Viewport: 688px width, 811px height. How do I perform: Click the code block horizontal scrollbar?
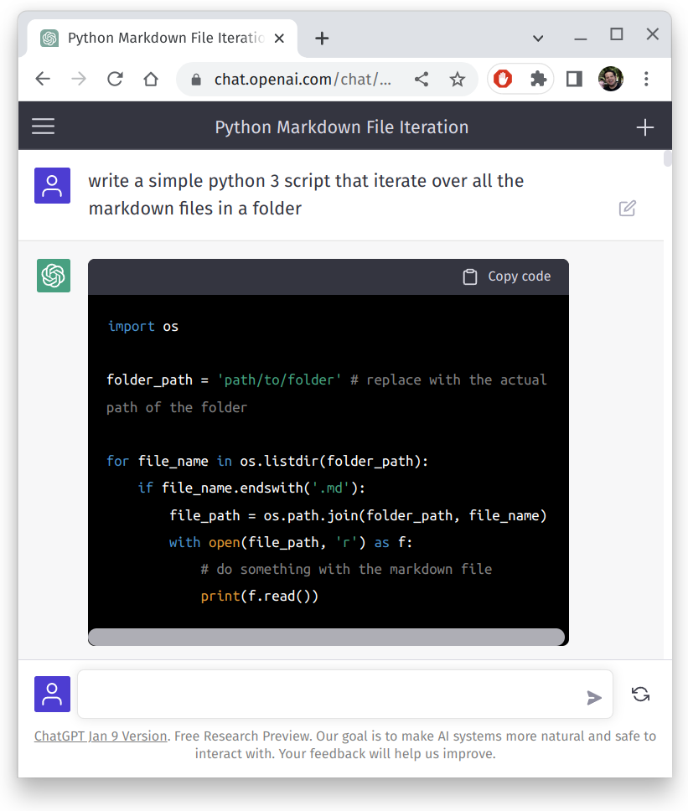coord(326,638)
